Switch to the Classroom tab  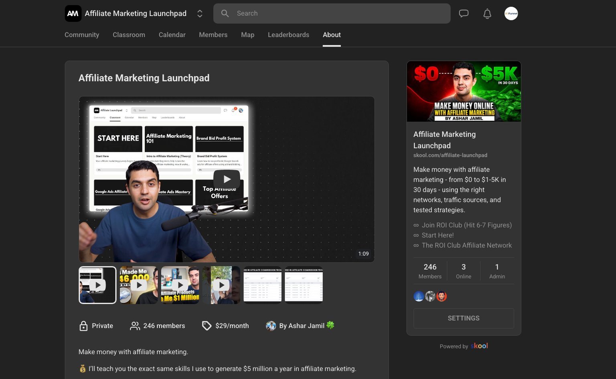click(x=129, y=35)
